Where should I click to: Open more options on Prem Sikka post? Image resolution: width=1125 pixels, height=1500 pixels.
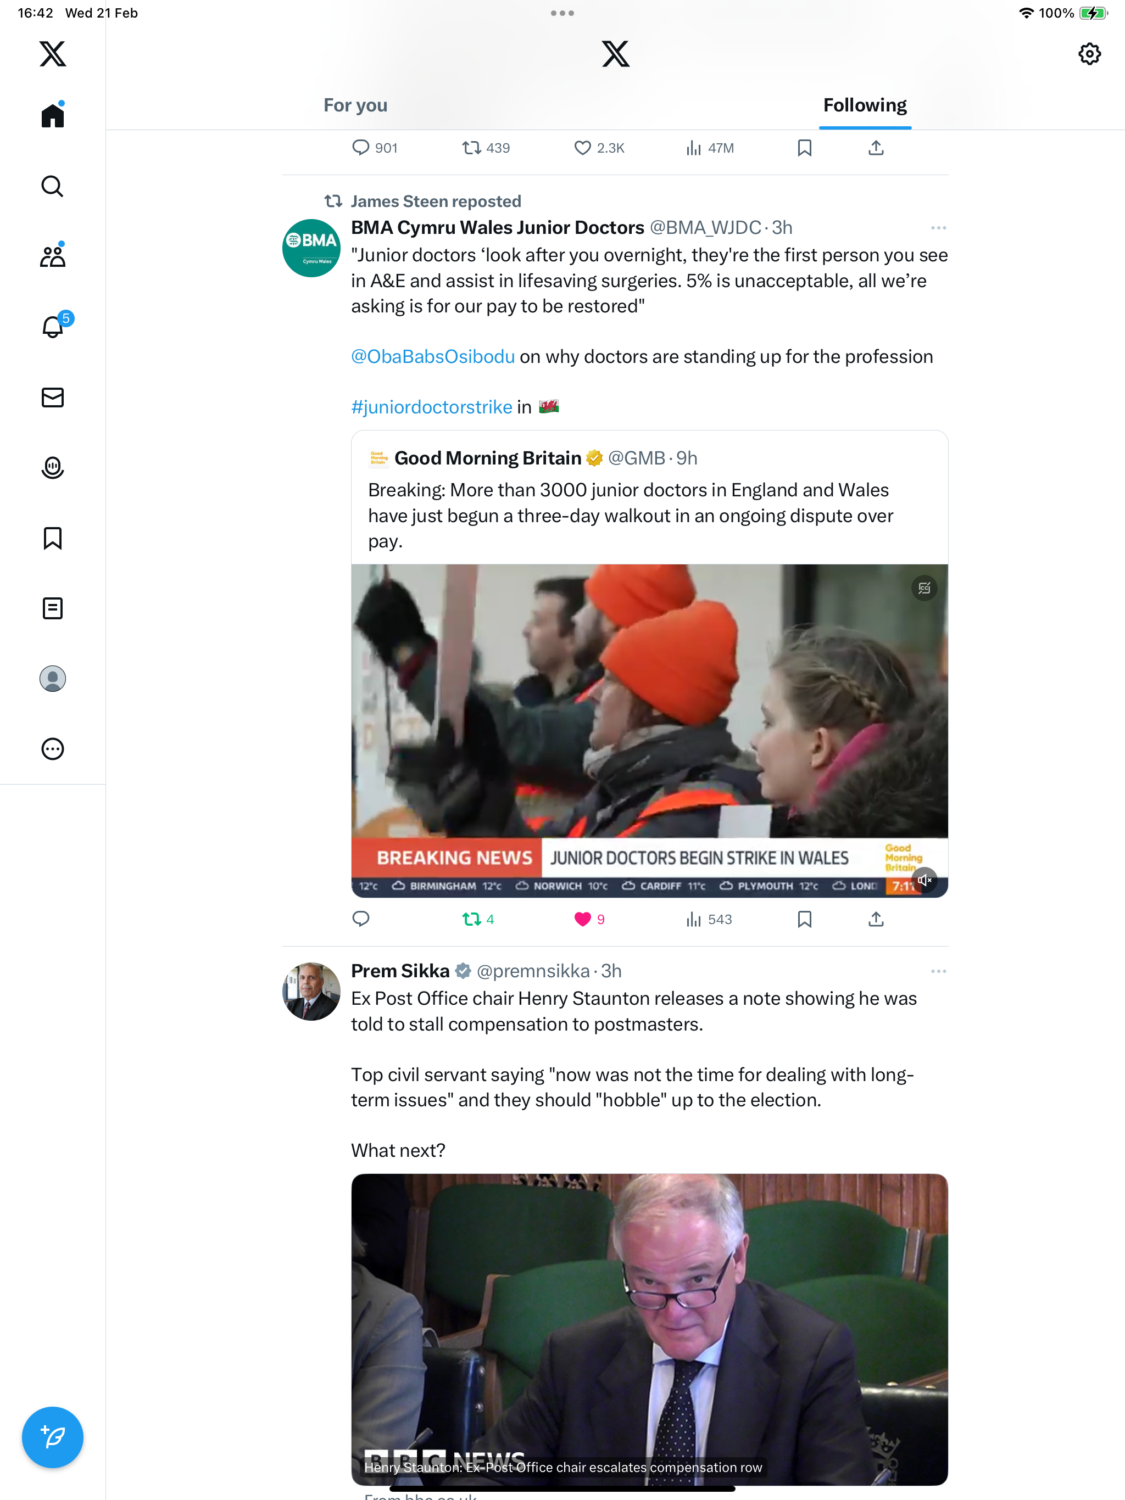tap(938, 971)
